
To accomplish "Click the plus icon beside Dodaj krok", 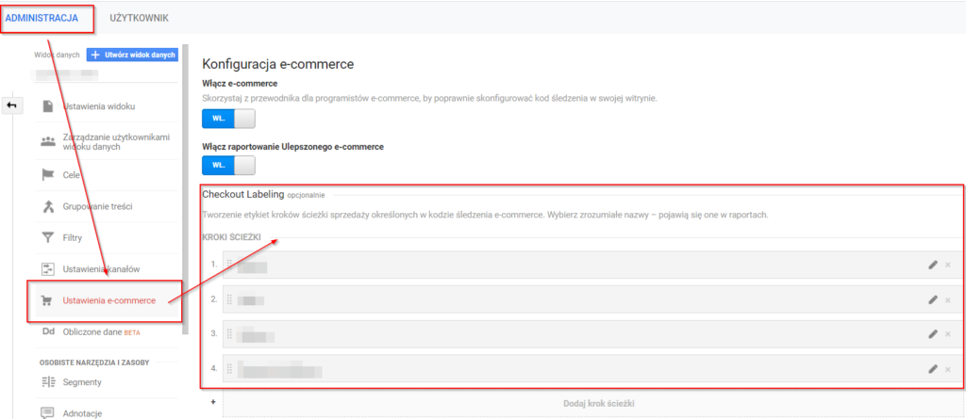I will click(213, 402).
